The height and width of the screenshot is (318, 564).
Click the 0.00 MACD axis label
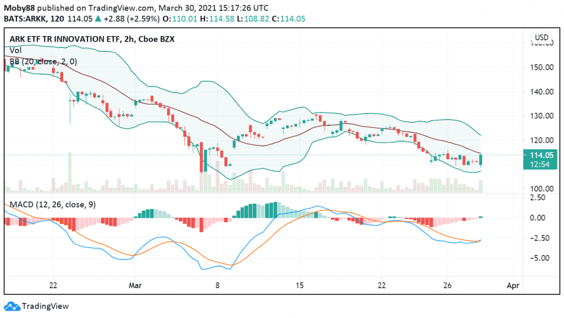click(538, 218)
